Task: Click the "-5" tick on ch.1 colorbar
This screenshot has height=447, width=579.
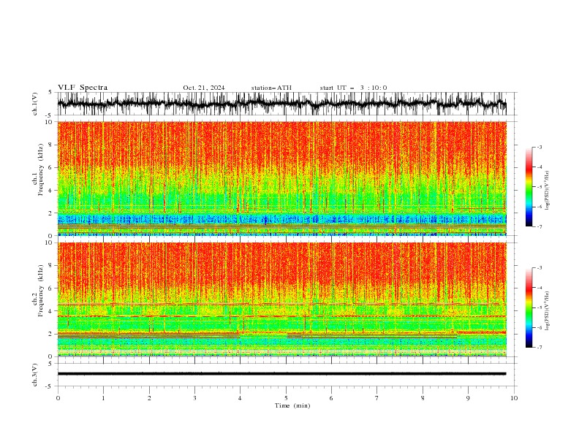Action: coord(539,187)
